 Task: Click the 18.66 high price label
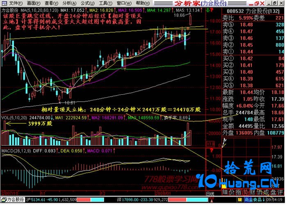tap(179, 16)
